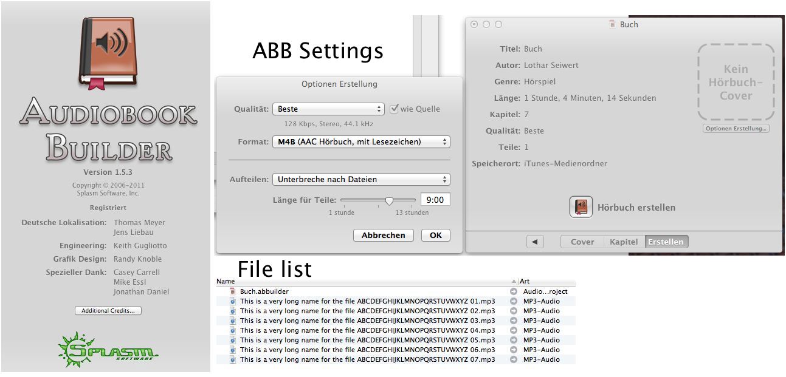The width and height of the screenshot is (786, 377).
Task: Switch to the Cover tab
Action: pos(582,242)
